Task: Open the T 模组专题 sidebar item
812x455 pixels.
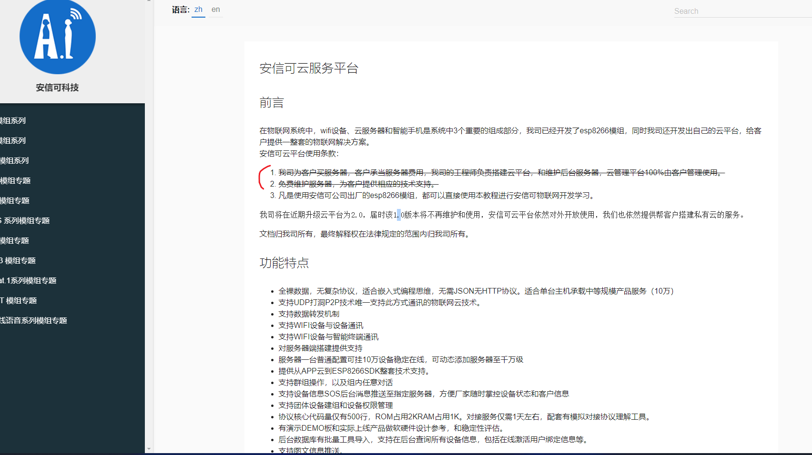Action: [19, 300]
